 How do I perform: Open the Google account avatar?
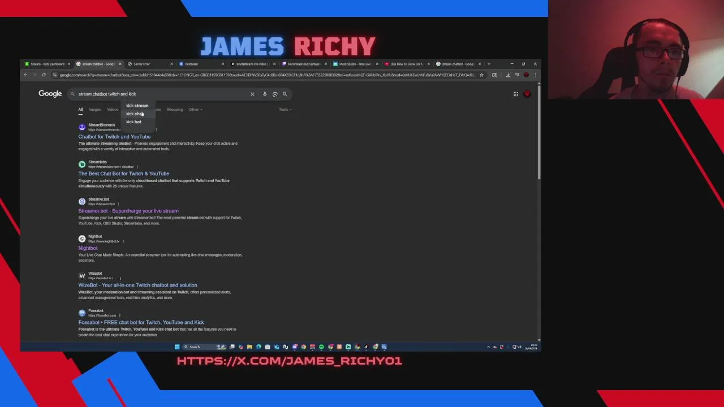point(527,94)
